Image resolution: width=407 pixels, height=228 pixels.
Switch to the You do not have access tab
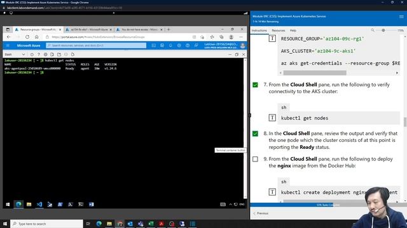pos(139,30)
